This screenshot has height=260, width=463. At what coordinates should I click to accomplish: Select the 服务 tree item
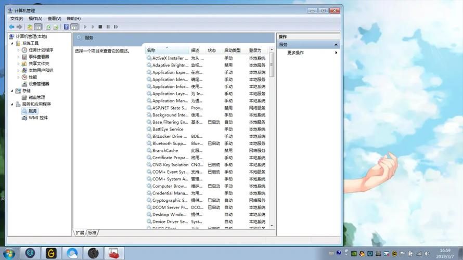coord(32,111)
